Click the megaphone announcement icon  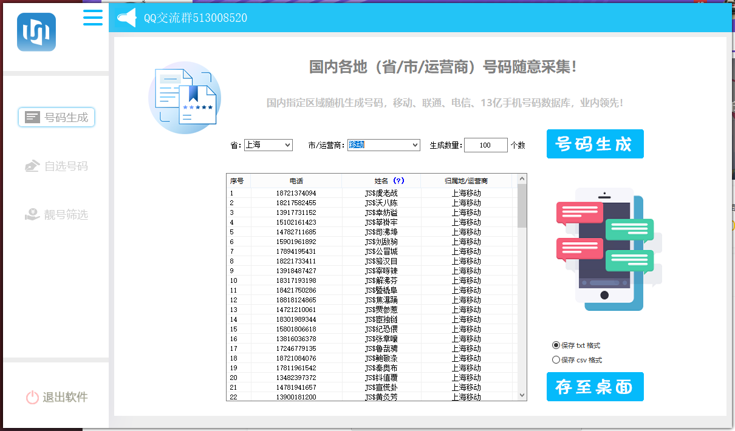click(126, 17)
